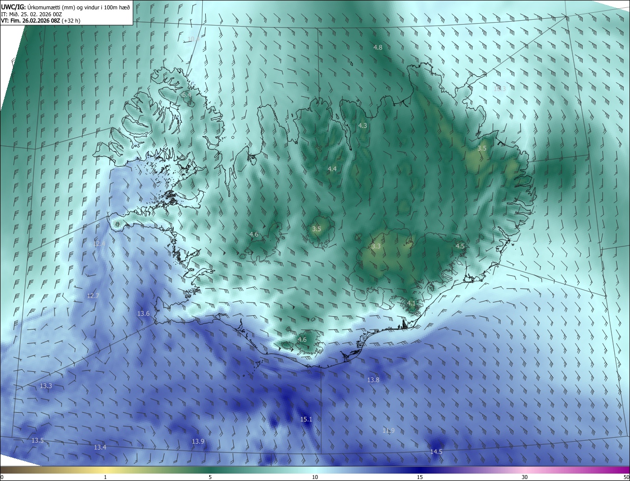Click the colour scale tick labeled 50
630x481 pixels.
(626, 477)
